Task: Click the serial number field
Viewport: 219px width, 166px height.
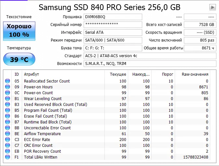Action: [113, 25]
